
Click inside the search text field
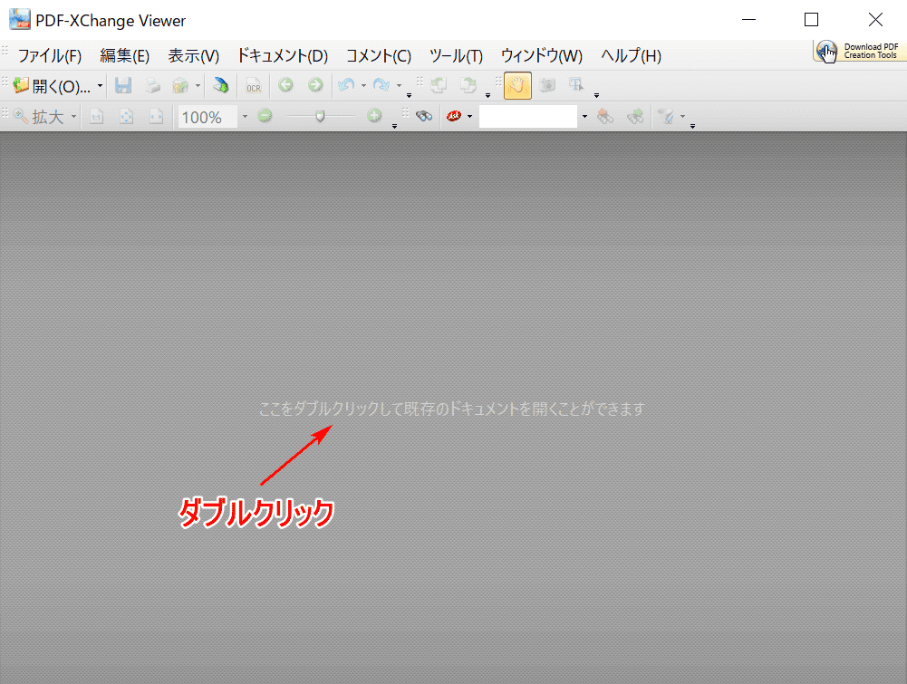527,116
